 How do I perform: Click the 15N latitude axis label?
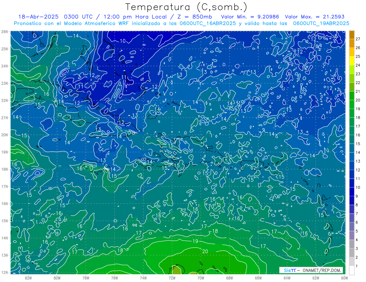(4, 221)
